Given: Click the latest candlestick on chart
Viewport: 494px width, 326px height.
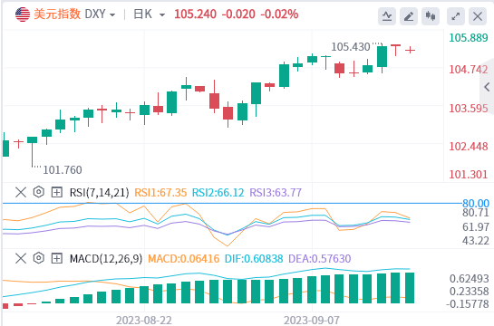Looking at the screenshot, I should pyautogui.click(x=410, y=50).
